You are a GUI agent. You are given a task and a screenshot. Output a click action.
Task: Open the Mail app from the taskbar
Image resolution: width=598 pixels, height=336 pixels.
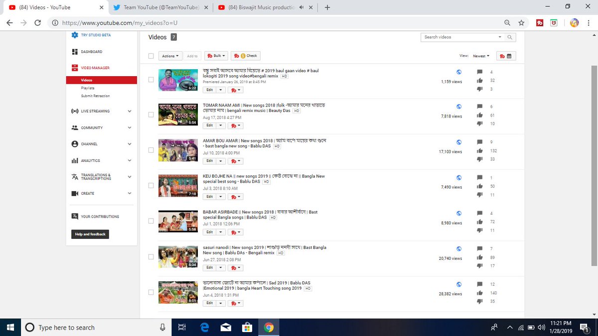coord(226,327)
